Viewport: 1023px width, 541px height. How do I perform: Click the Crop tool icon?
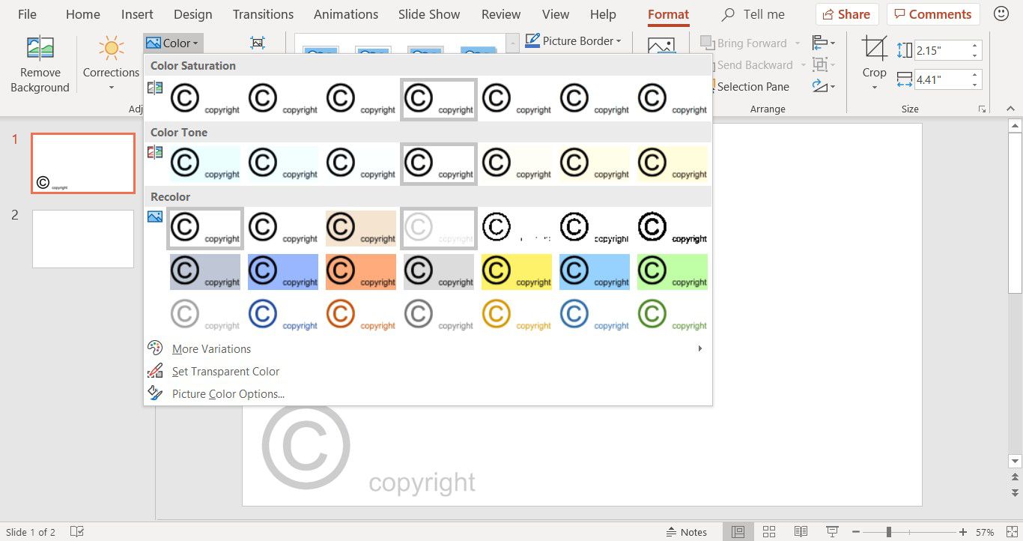pyautogui.click(x=874, y=49)
